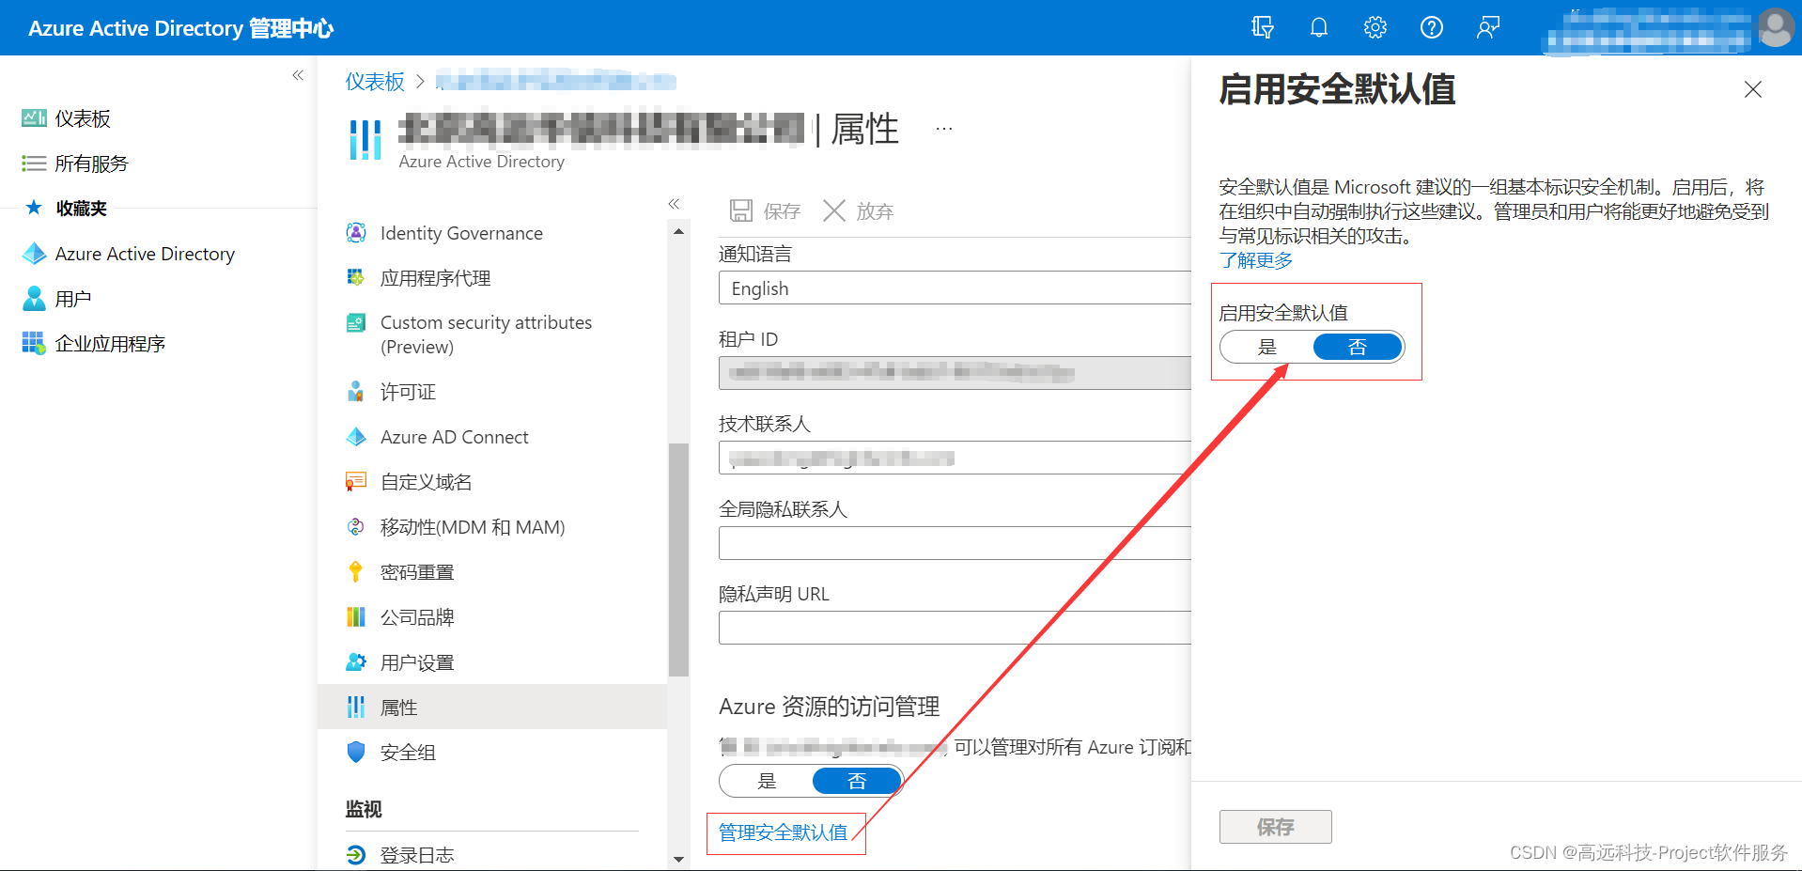Click the 放弃 discard toolbar button
Screen dimensions: 1802x871
[858, 211]
